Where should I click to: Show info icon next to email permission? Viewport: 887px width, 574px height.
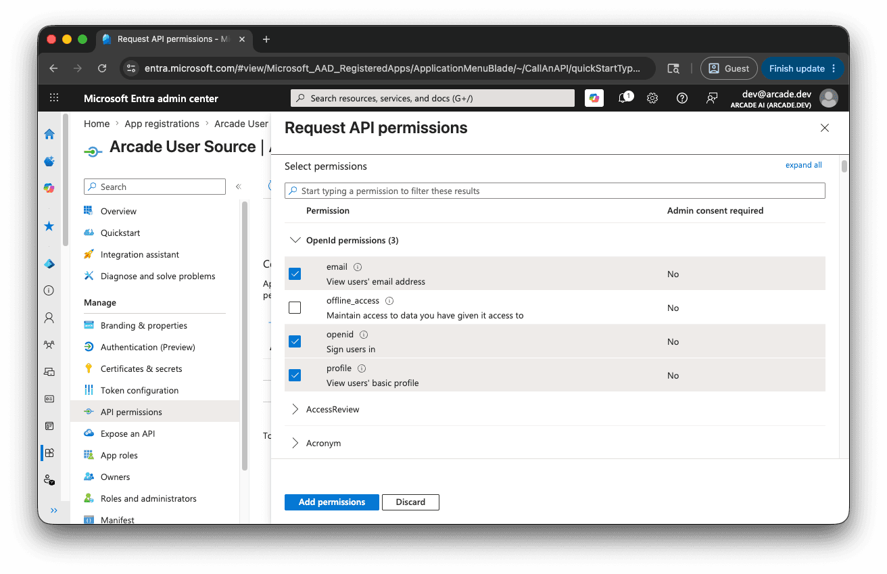pos(358,267)
